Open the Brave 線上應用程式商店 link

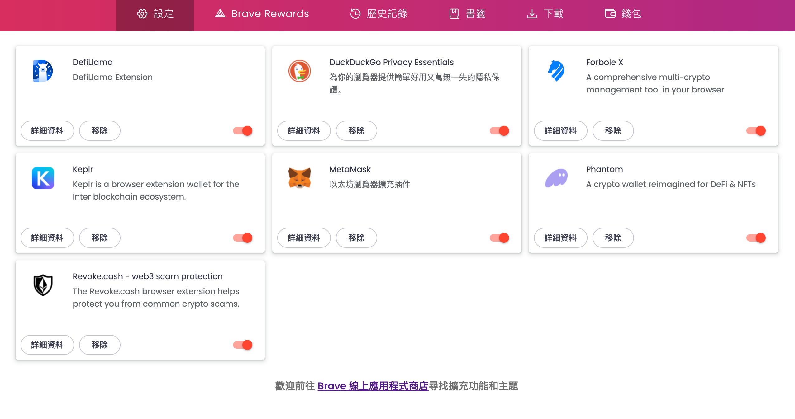coord(373,386)
